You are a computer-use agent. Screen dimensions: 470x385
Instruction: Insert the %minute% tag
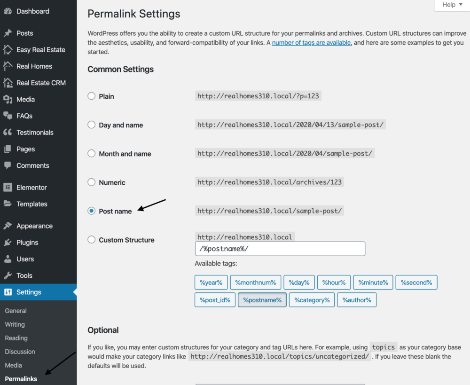coord(373,283)
